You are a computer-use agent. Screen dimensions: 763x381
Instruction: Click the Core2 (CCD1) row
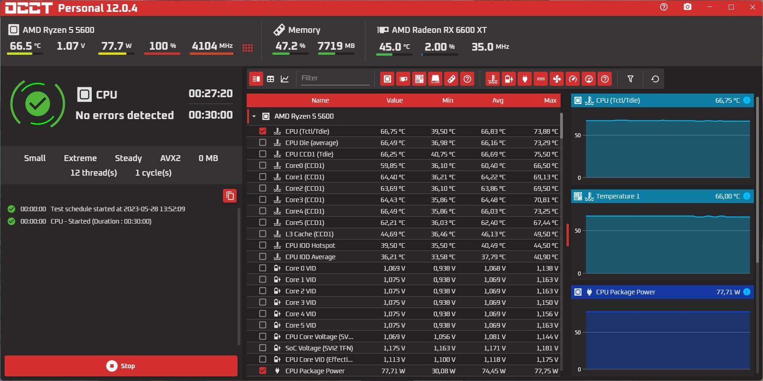(403, 188)
